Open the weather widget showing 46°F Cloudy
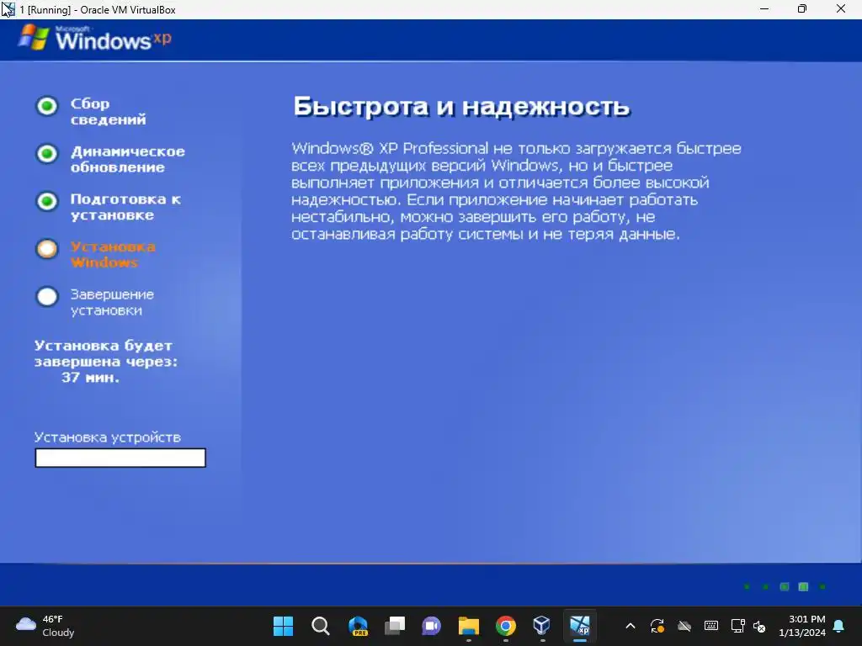862x646 pixels. pyautogui.click(x=45, y=626)
